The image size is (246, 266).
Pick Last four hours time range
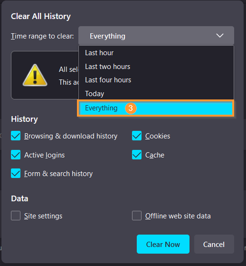pos(156,80)
